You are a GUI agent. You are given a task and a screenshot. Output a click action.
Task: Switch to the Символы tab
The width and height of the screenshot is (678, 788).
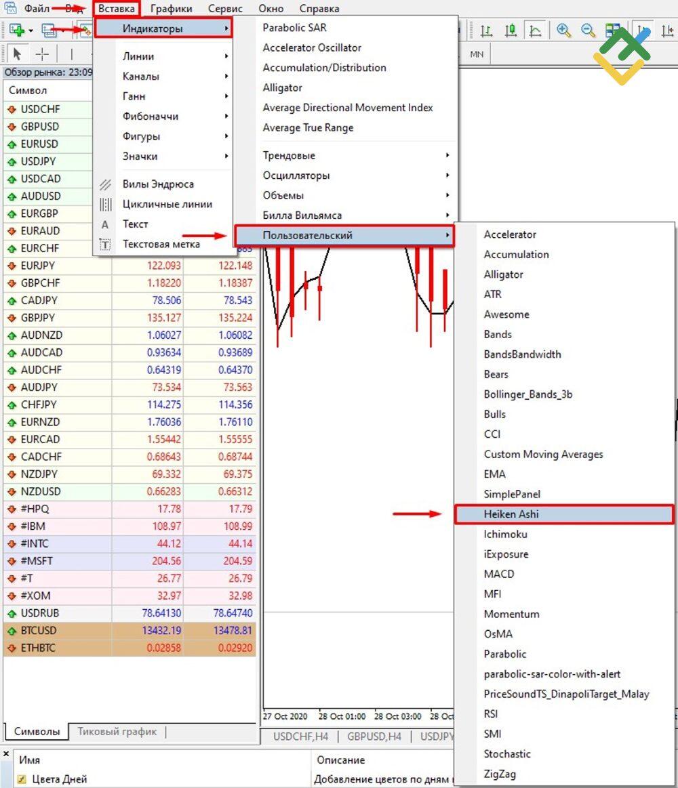(37, 732)
